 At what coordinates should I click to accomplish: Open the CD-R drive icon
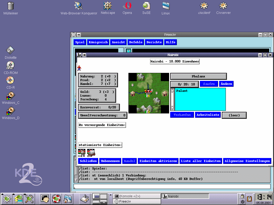click(10, 80)
